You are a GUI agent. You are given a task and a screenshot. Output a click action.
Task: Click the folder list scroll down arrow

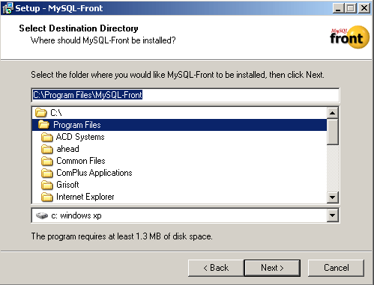pyautogui.click(x=333, y=197)
